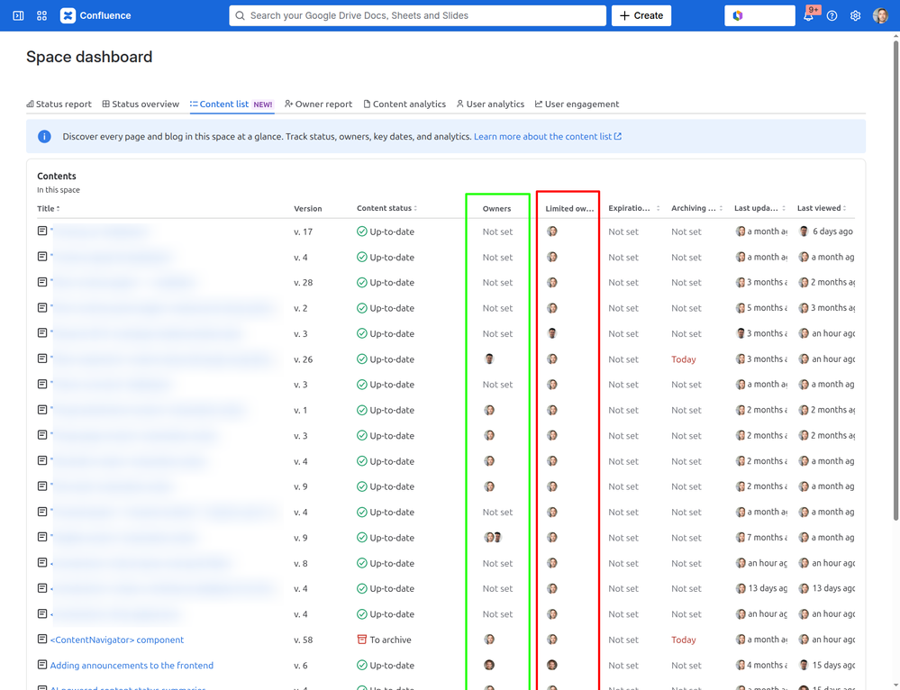Open the Atlassian app switcher grid
900x690 pixels.
coord(41,15)
